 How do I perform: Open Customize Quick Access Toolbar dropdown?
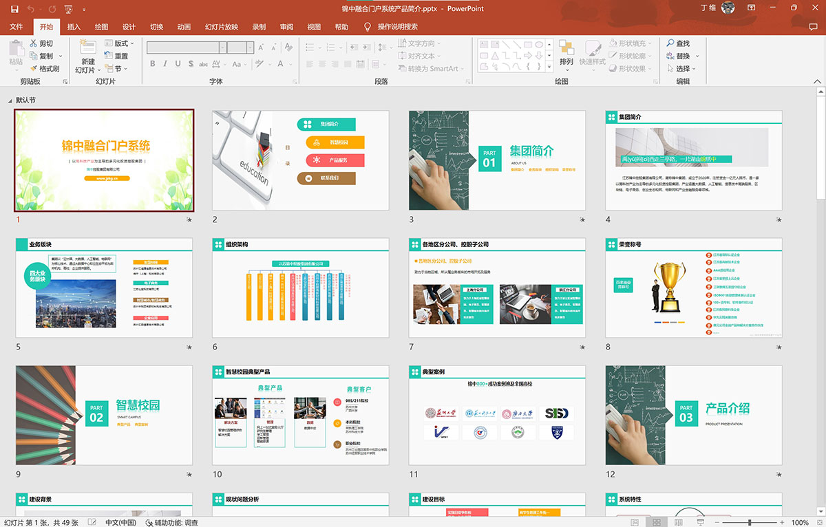pos(84,10)
